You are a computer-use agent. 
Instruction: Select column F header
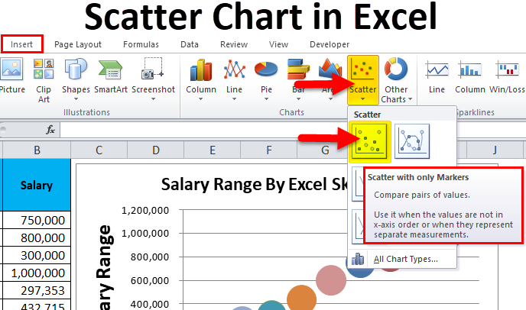pos(268,150)
